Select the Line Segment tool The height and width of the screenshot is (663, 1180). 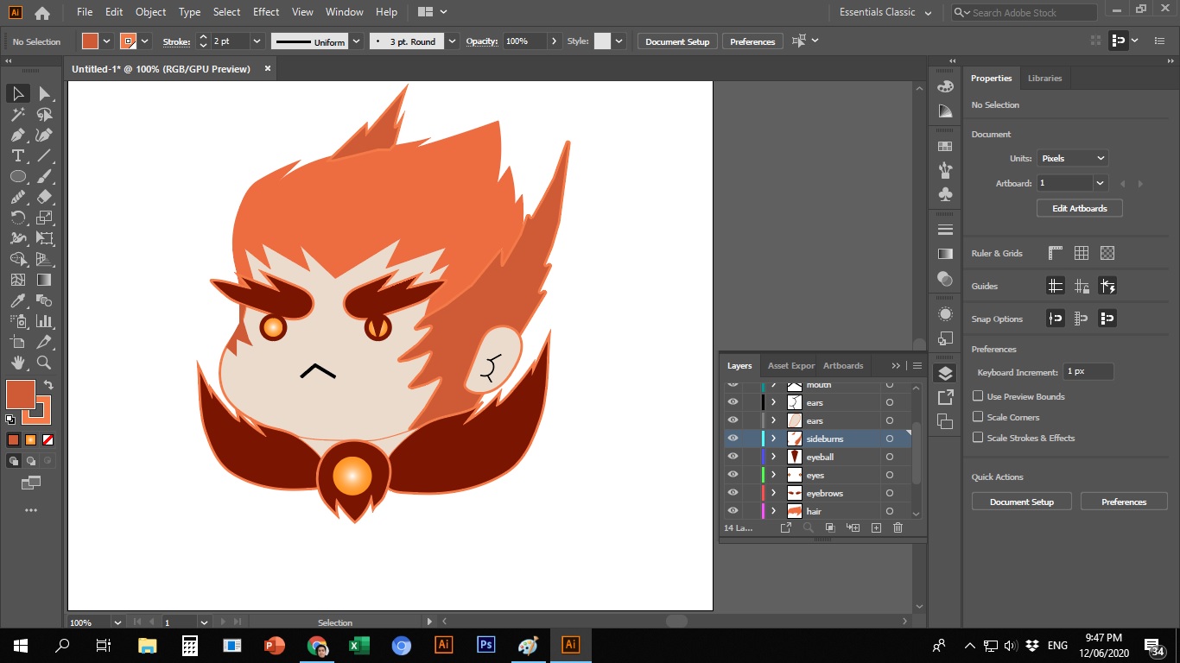coord(45,155)
